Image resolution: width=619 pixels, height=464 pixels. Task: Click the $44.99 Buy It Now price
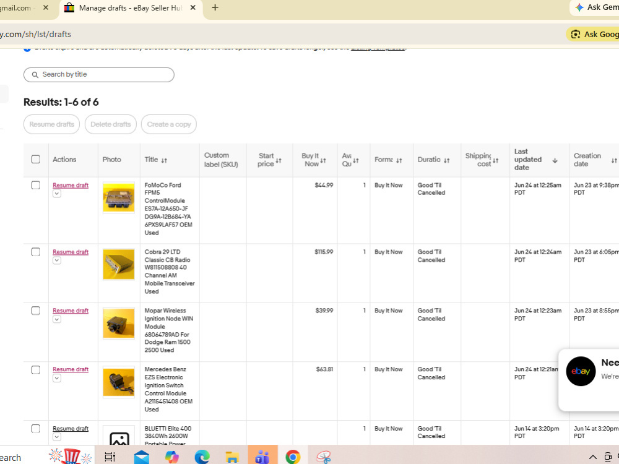pyautogui.click(x=324, y=185)
